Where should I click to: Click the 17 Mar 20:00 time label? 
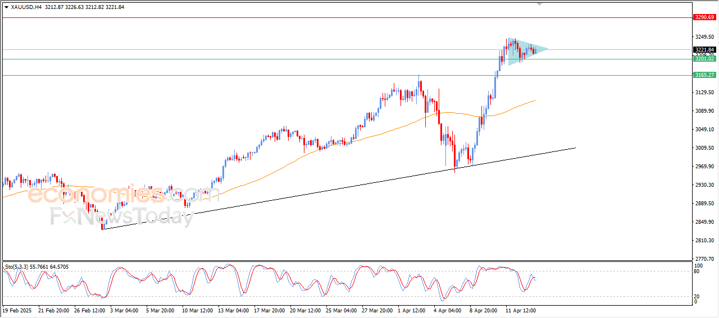tap(269, 310)
